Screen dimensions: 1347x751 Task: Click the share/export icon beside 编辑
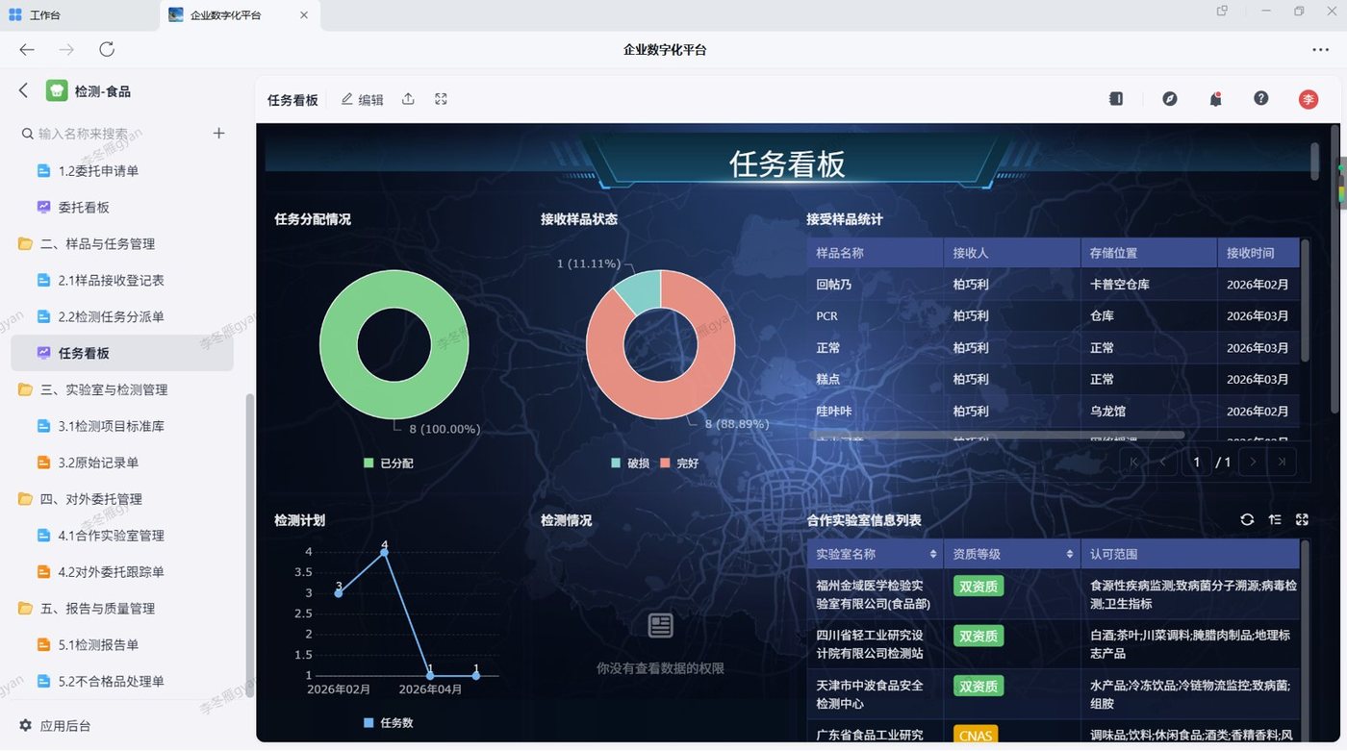[x=408, y=99]
